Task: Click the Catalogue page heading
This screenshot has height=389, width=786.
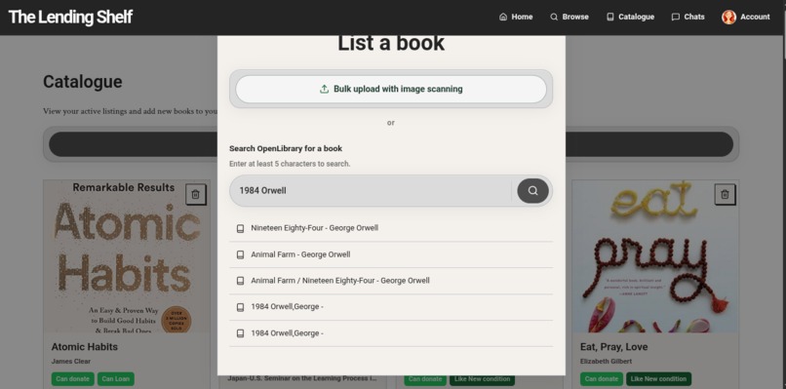Action: 83,82
